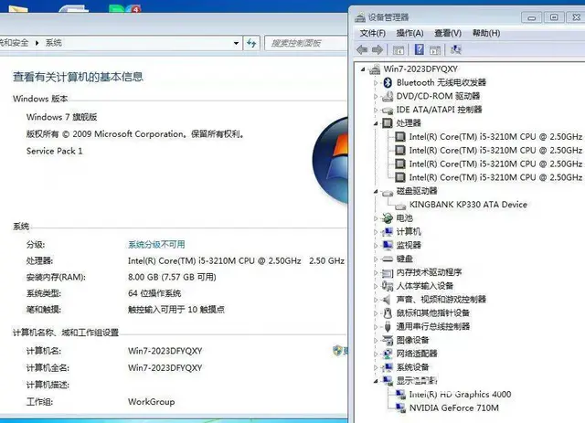
Task: Select the system devices (系统设备) icon
Action: 388,367
